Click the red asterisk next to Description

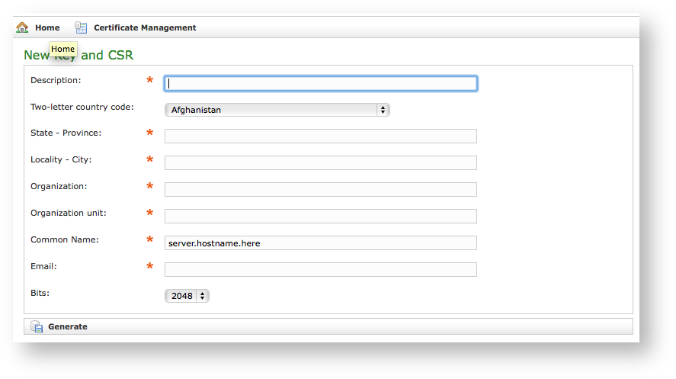(x=149, y=81)
